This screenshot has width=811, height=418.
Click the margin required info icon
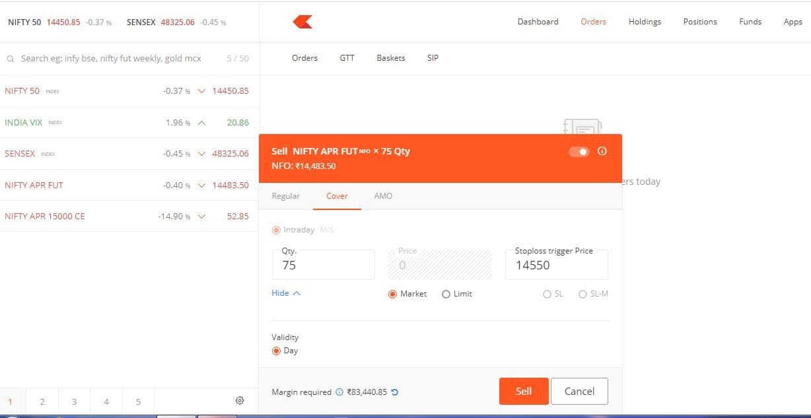click(x=339, y=392)
